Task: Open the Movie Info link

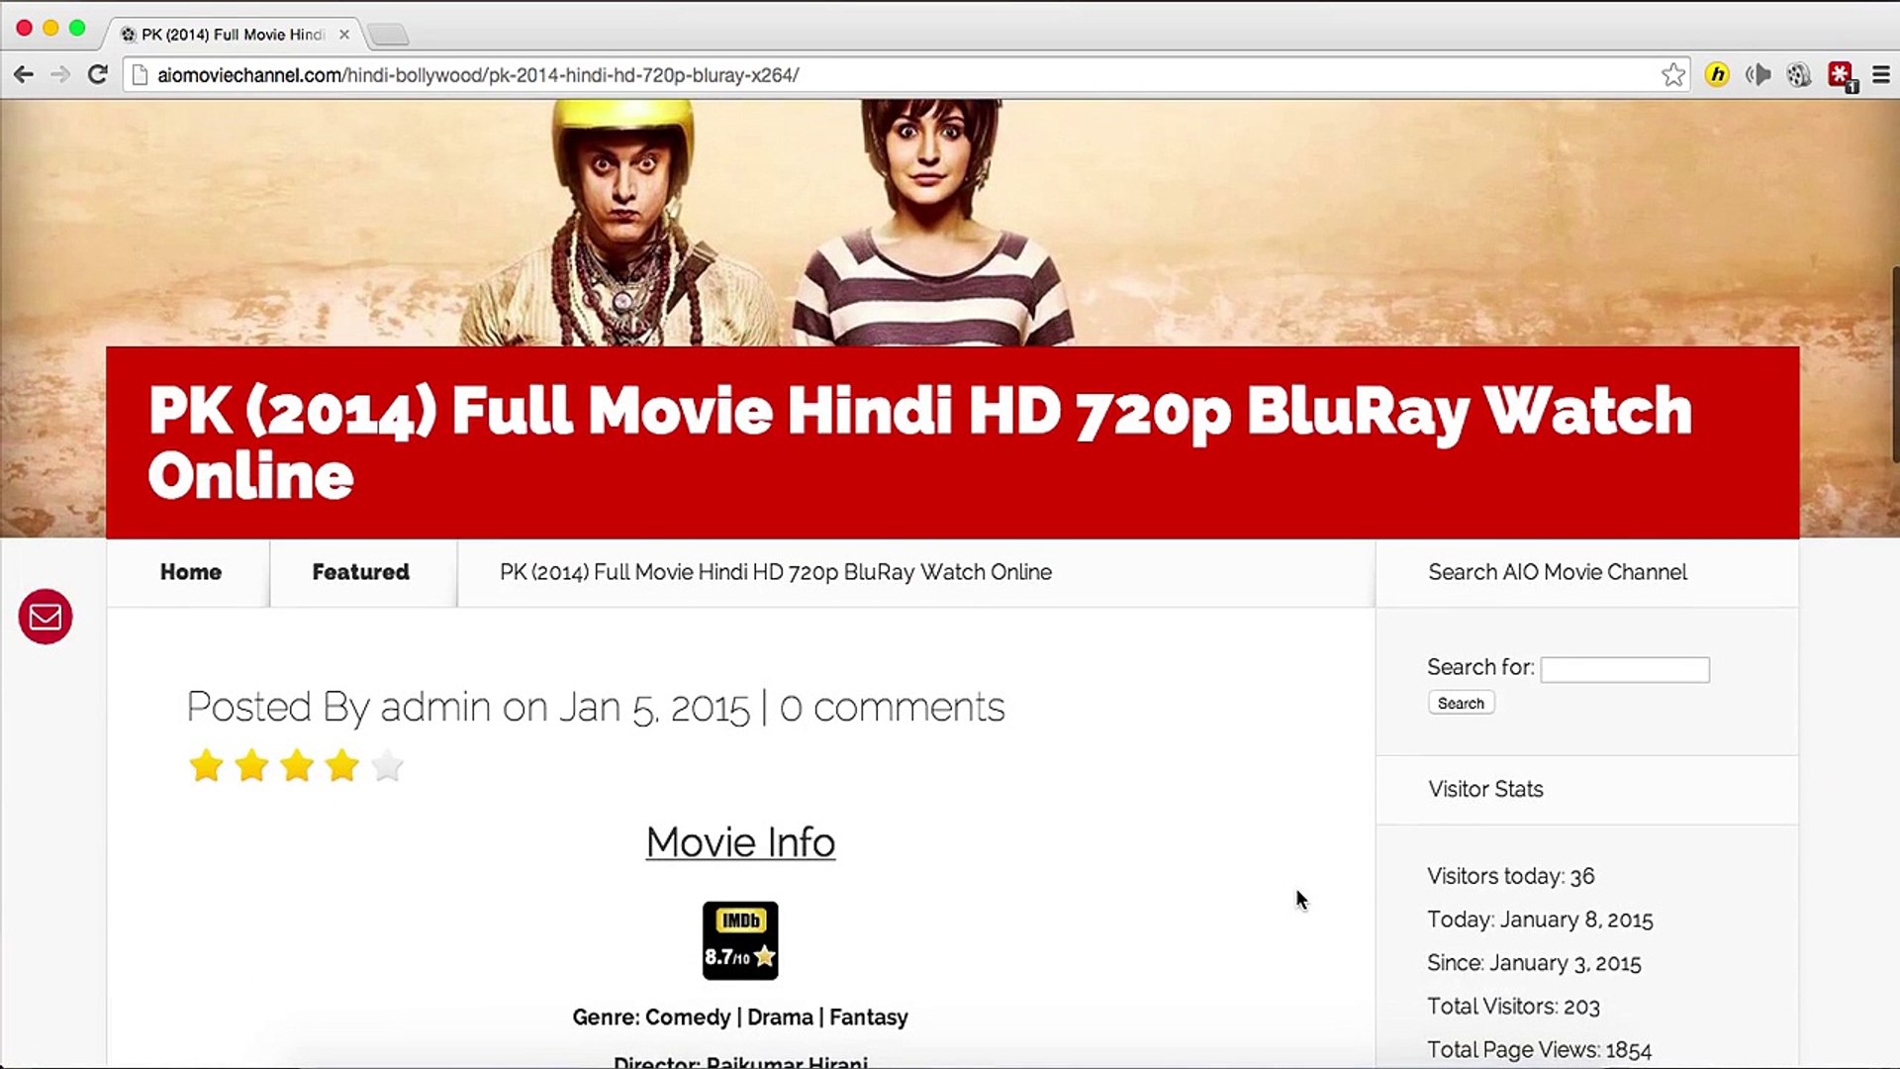Action: tap(740, 842)
